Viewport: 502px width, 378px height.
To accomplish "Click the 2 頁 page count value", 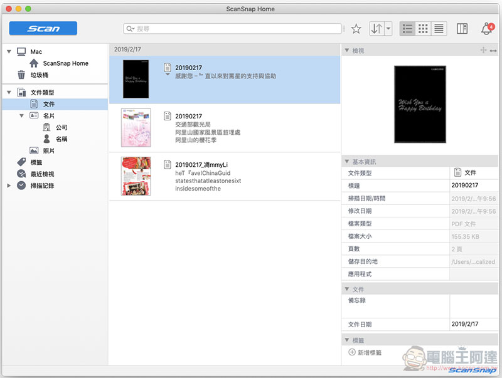I will click(474, 249).
